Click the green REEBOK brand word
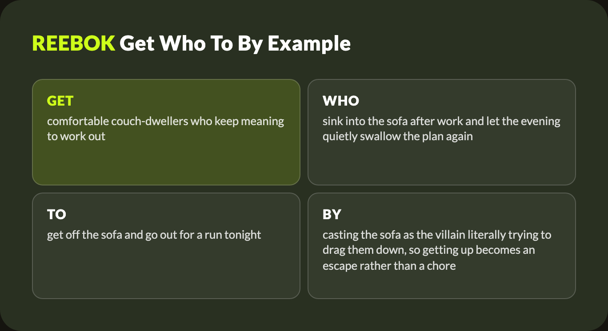 (x=74, y=43)
